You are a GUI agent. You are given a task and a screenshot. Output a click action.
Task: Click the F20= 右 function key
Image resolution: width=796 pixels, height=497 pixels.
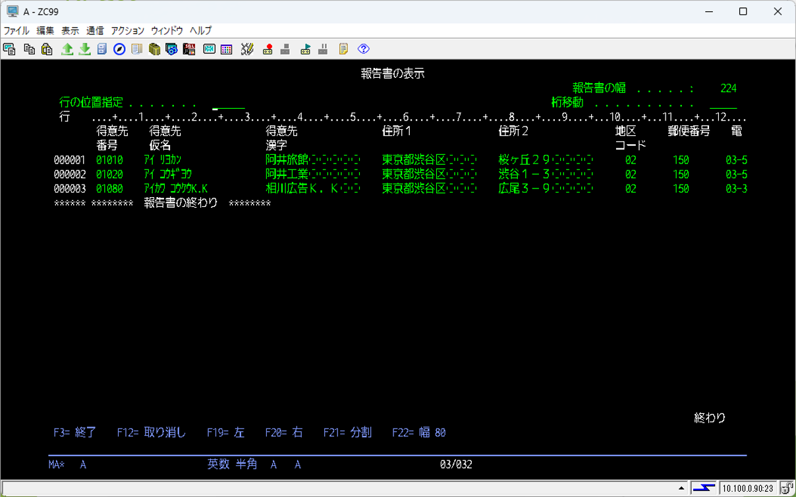(284, 432)
